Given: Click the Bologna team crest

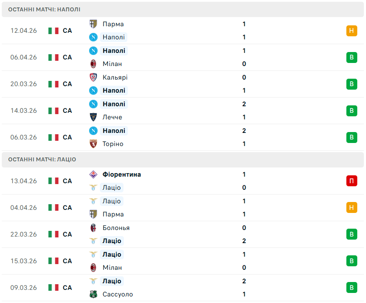Looking at the screenshot, I should pos(93,228).
